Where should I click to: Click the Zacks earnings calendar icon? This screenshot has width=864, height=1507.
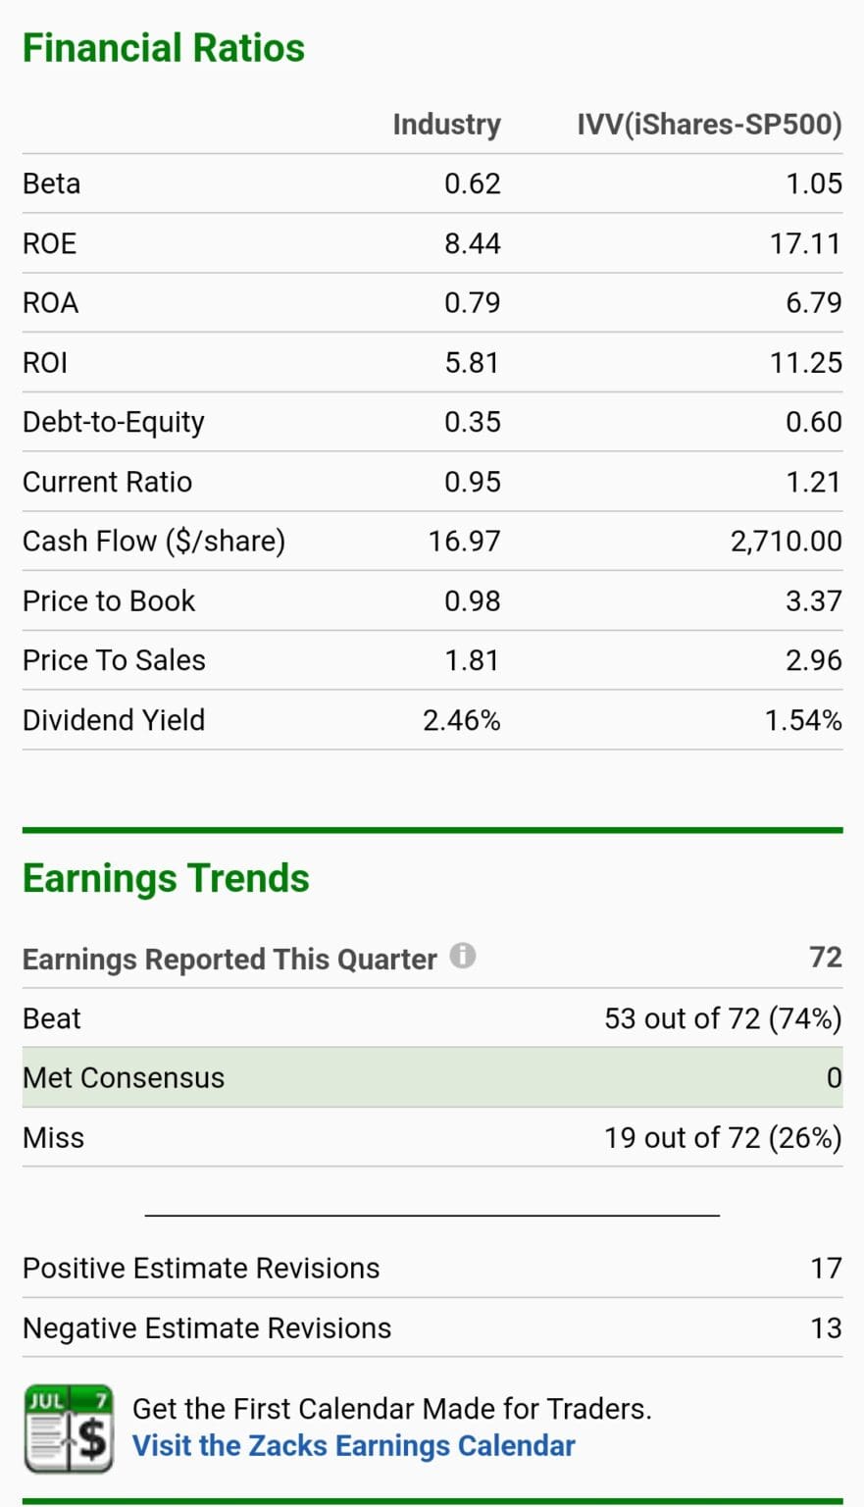[x=69, y=1429]
